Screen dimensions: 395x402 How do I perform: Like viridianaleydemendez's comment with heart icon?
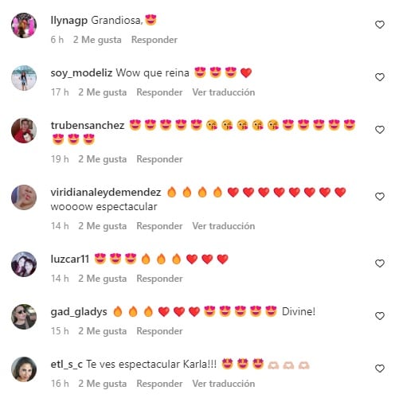tap(380, 197)
